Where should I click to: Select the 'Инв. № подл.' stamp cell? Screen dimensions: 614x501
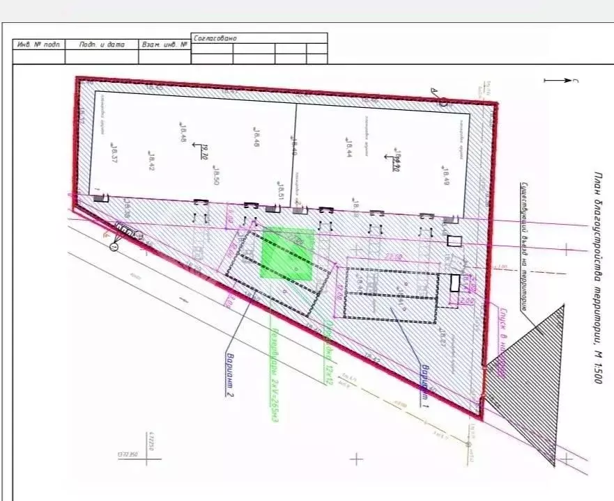(x=39, y=45)
